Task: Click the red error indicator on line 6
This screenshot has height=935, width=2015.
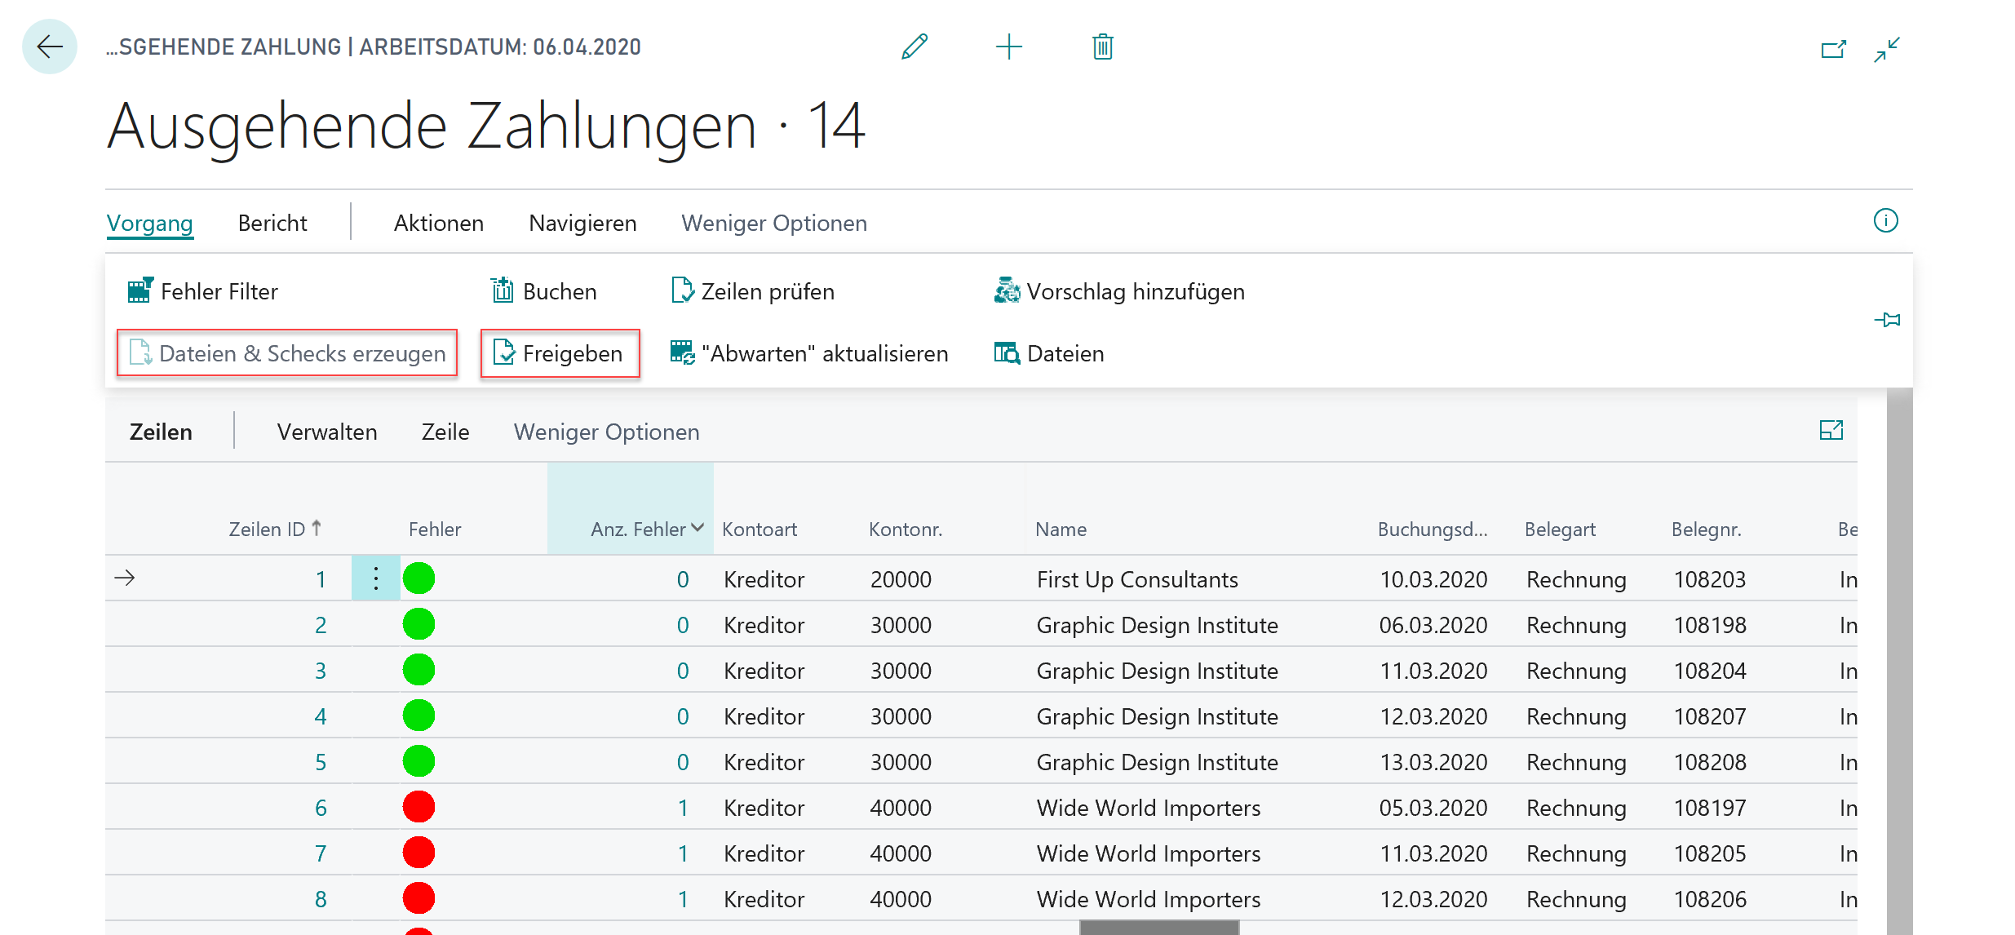Action: tap(418, 807)
